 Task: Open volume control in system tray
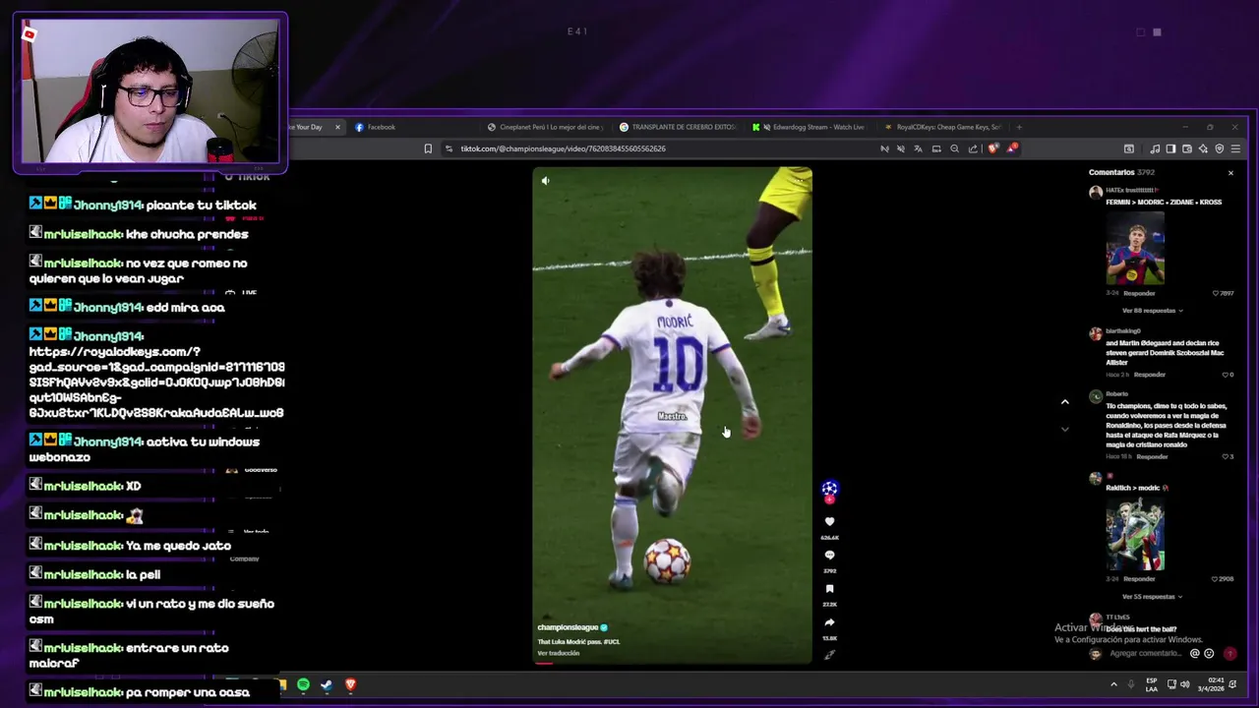1184,684
